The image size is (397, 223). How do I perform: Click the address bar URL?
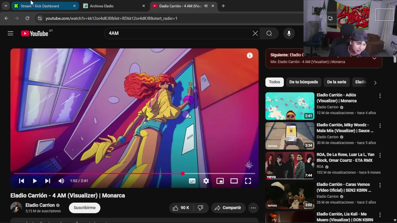point(111,18)
